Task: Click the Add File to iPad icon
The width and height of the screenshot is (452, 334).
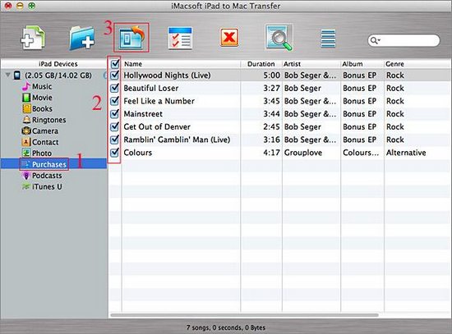Action: tap(33, 38)
